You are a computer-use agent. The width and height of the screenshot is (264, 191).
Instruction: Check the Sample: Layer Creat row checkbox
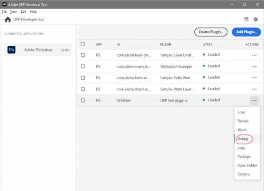pos(83,55)
